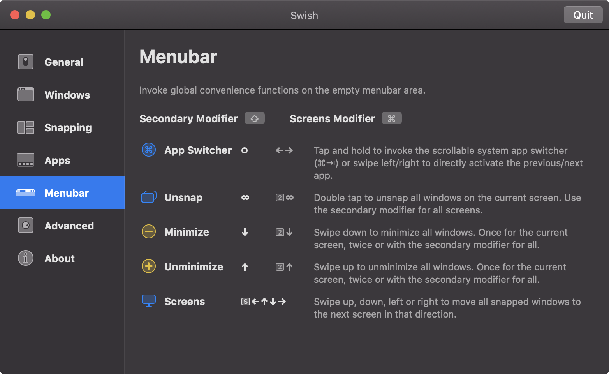Click the Unminimize secondary modifier up arrow
609x374 pixels.
point(284,267)
